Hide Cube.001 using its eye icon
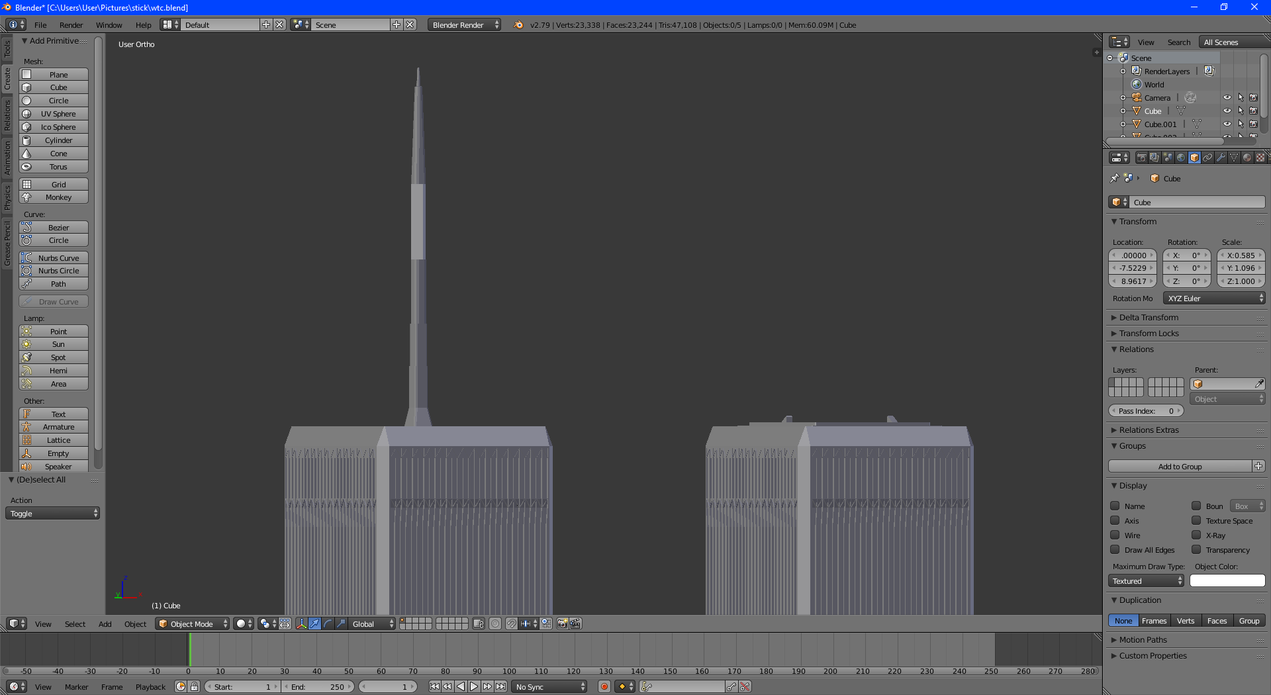This screenshot has height=695, width=1271. [1227, 124]
